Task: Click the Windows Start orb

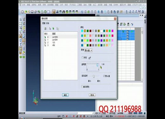Action: pos(22,118)
